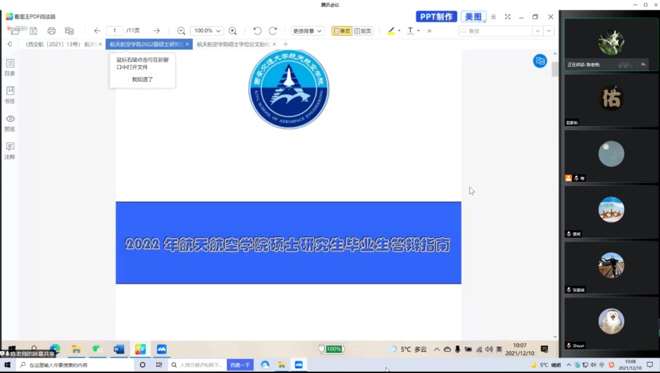Image resolution: width=660 pixels, height=373 pixels.
Task: Expand the 100.0% zoom level dropdown
Action: [218, 31]
